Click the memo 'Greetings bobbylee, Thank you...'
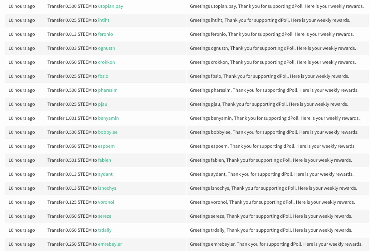Screen dimensions: 370x251 pyautogui.click(x=274, y=132)
